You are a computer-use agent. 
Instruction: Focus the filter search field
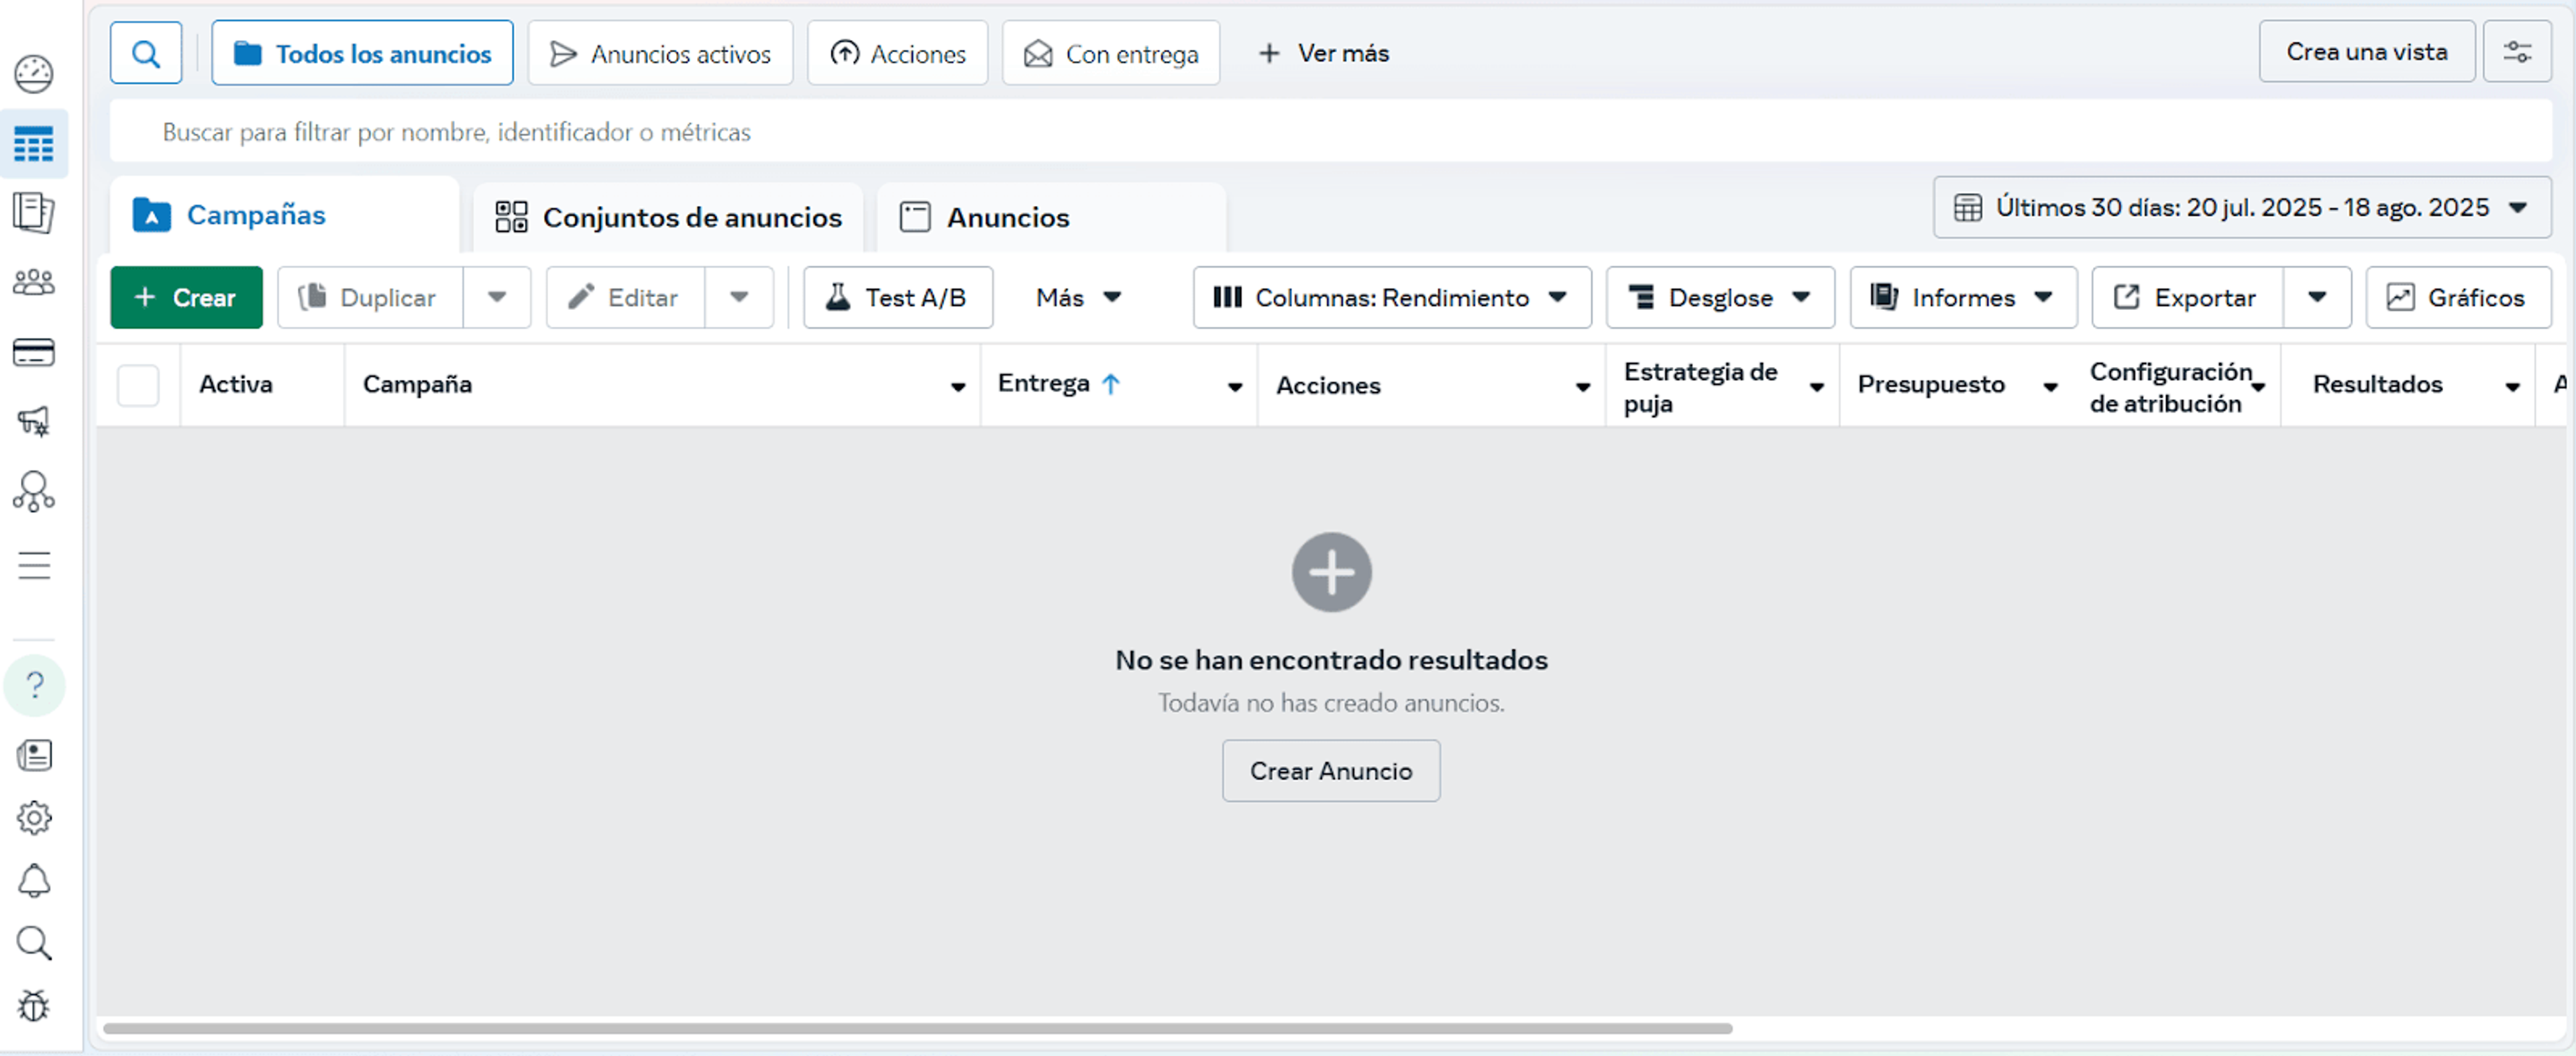(1330, 132)
